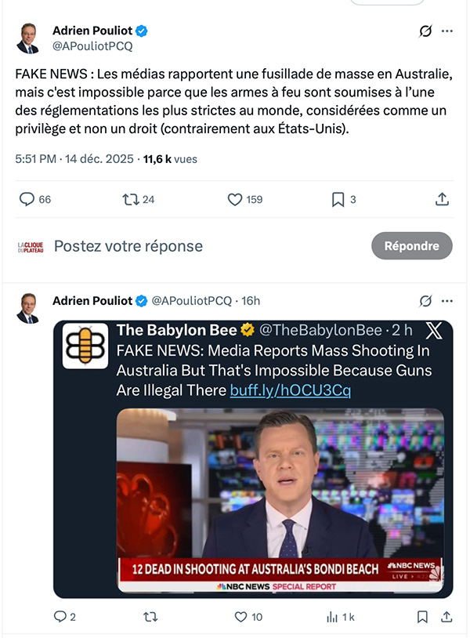
Task: Share the main tweet via share icon
Action: click(x=442, y=199)
